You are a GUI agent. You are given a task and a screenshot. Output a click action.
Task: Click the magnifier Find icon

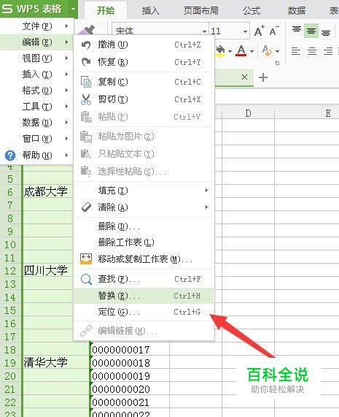(x=86, y=279)
